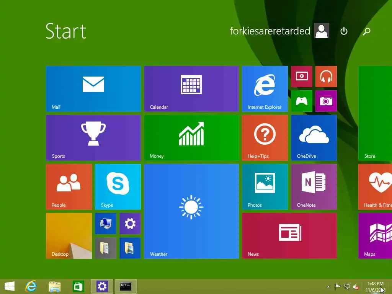Viewport: 392px width, 294px height.
Task: Open the Desktop tile
Action: click(69, 236)
